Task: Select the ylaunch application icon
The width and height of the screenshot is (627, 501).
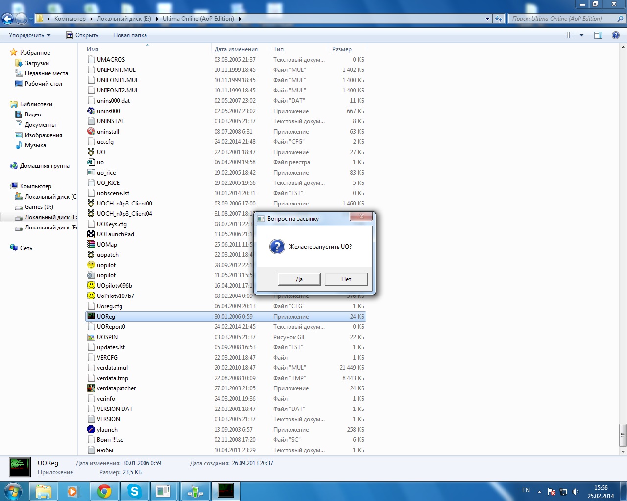Action: [x=91, y=430]
